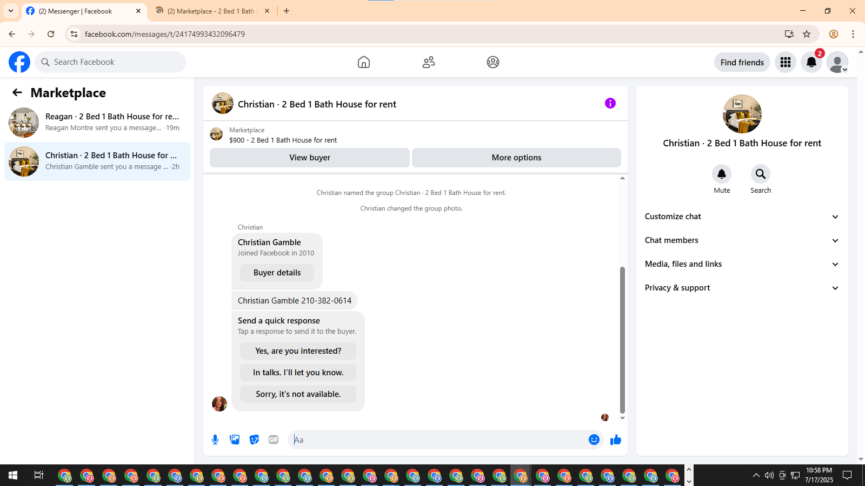Expand Media, files and links section
The width and height of the screenshot is (865, 486).
[742, 264]
